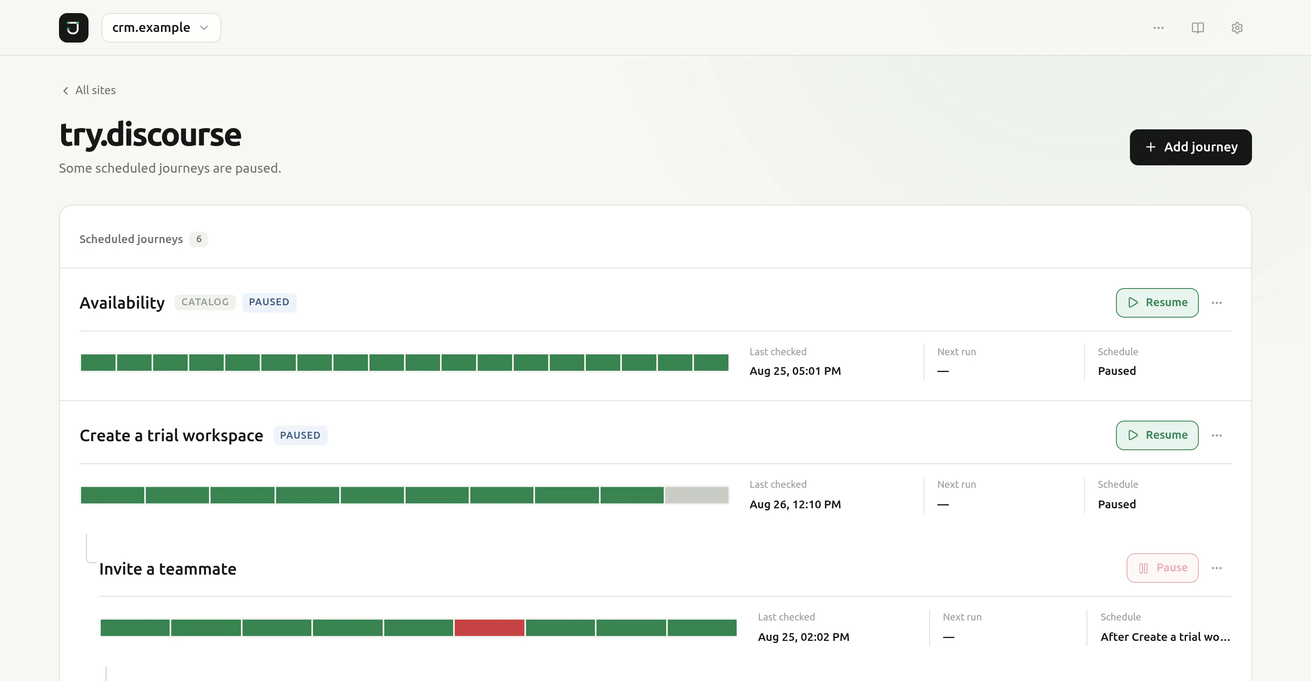Resume the Availability journey

pos(1157,302)
